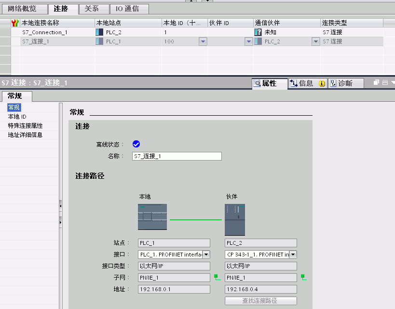This screenshot has height=309, width=395.
Task: Expand the partner interface CP 343-1_1 dropdown
Action: [x=293, y=255]
